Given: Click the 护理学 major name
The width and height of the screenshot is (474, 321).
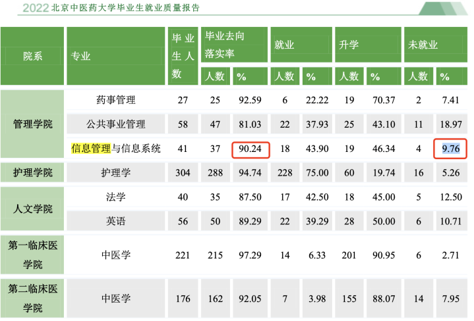Looking at the screenshot, I should click(116, 172).
